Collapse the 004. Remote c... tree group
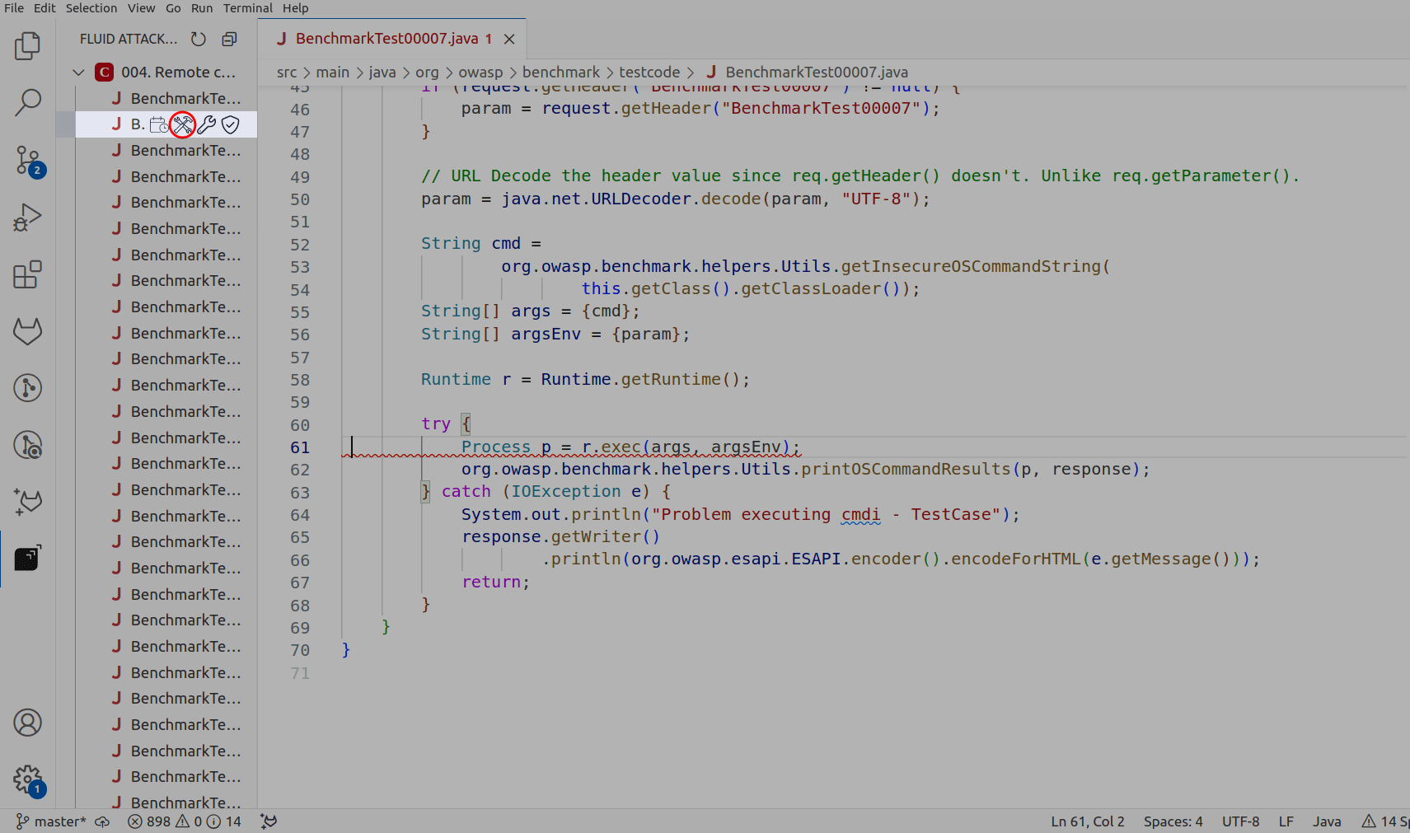1410x833 pixels. coord(78,73)
